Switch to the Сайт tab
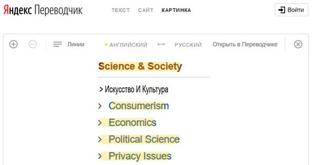The image size is (312, 165). (x=146, y=10)
